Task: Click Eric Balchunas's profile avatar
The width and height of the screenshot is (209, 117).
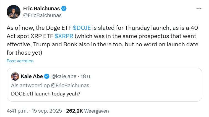Action: 14,12
